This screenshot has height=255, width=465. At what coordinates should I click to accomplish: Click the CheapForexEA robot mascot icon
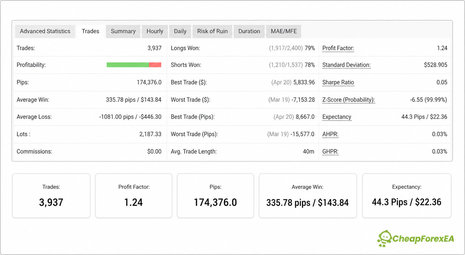[x=384, y=239]
